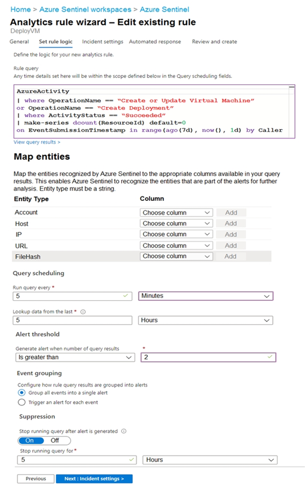Open the Automated response tab
This screenshot has width=306, height=487.
155,42
